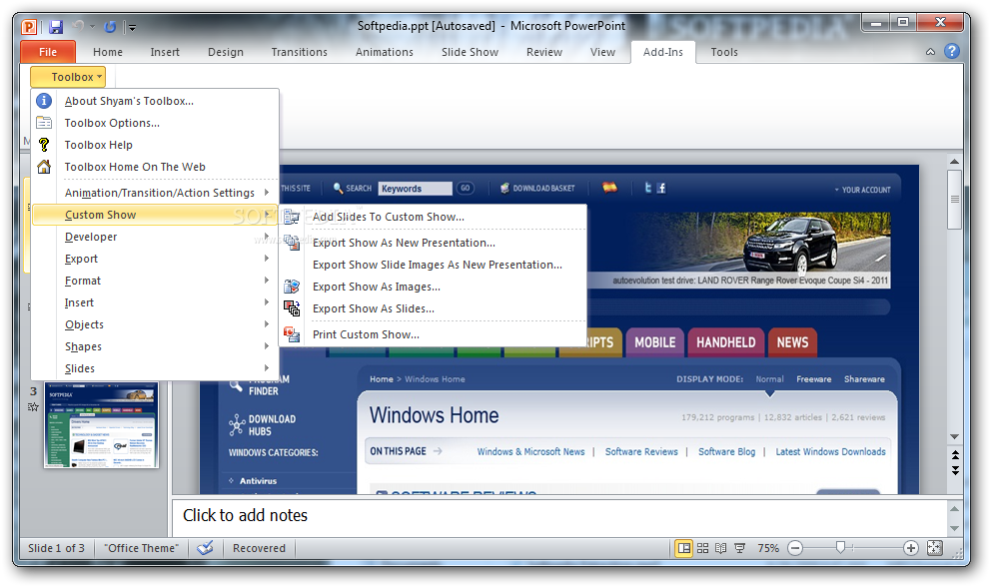Click the Next Slide double-arrow button
The width and height of the screenshot is (991, 587).
[955, 471]
